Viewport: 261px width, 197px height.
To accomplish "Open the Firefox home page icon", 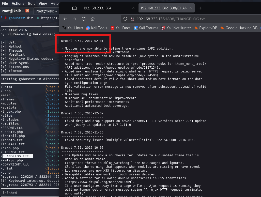I will [x=93, y=19].
